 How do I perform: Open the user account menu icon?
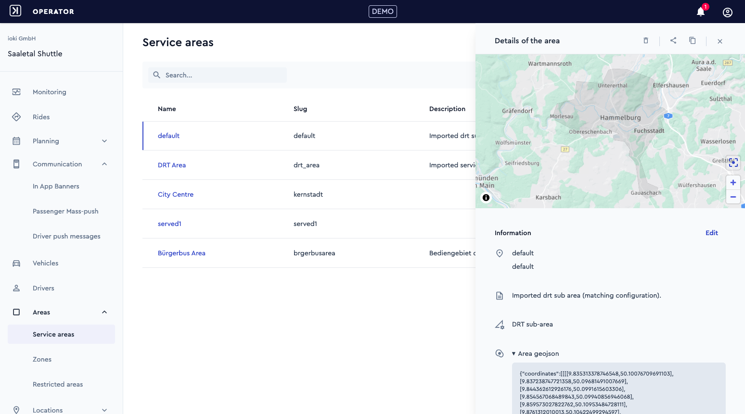(x=728, y=12)
